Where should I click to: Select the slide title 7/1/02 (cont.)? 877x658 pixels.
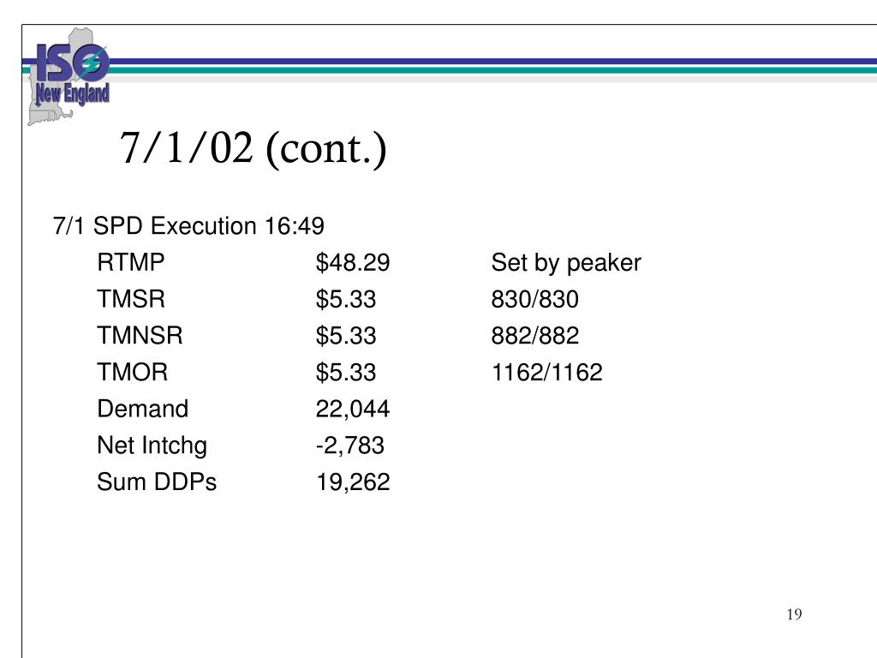(253, 148)
